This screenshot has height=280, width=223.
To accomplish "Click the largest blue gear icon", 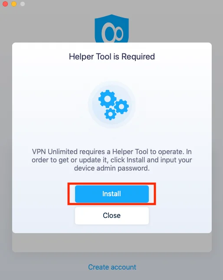I will 107,99.
